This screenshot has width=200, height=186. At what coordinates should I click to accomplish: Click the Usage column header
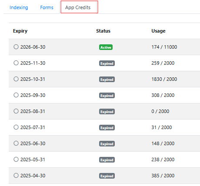tap(158, 31)
